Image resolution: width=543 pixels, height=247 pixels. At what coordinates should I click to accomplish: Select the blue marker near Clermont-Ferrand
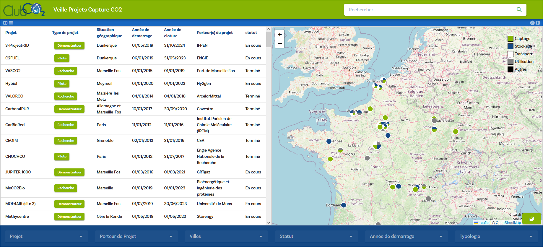399,186
